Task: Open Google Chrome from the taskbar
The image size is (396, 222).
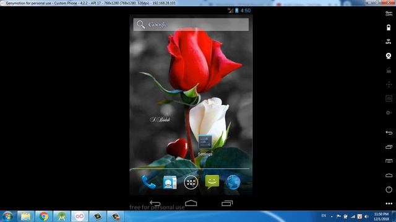Action: (x=43, y=216)
